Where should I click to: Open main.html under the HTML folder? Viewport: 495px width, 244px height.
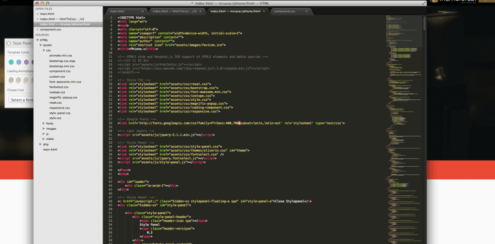[50, 149]
